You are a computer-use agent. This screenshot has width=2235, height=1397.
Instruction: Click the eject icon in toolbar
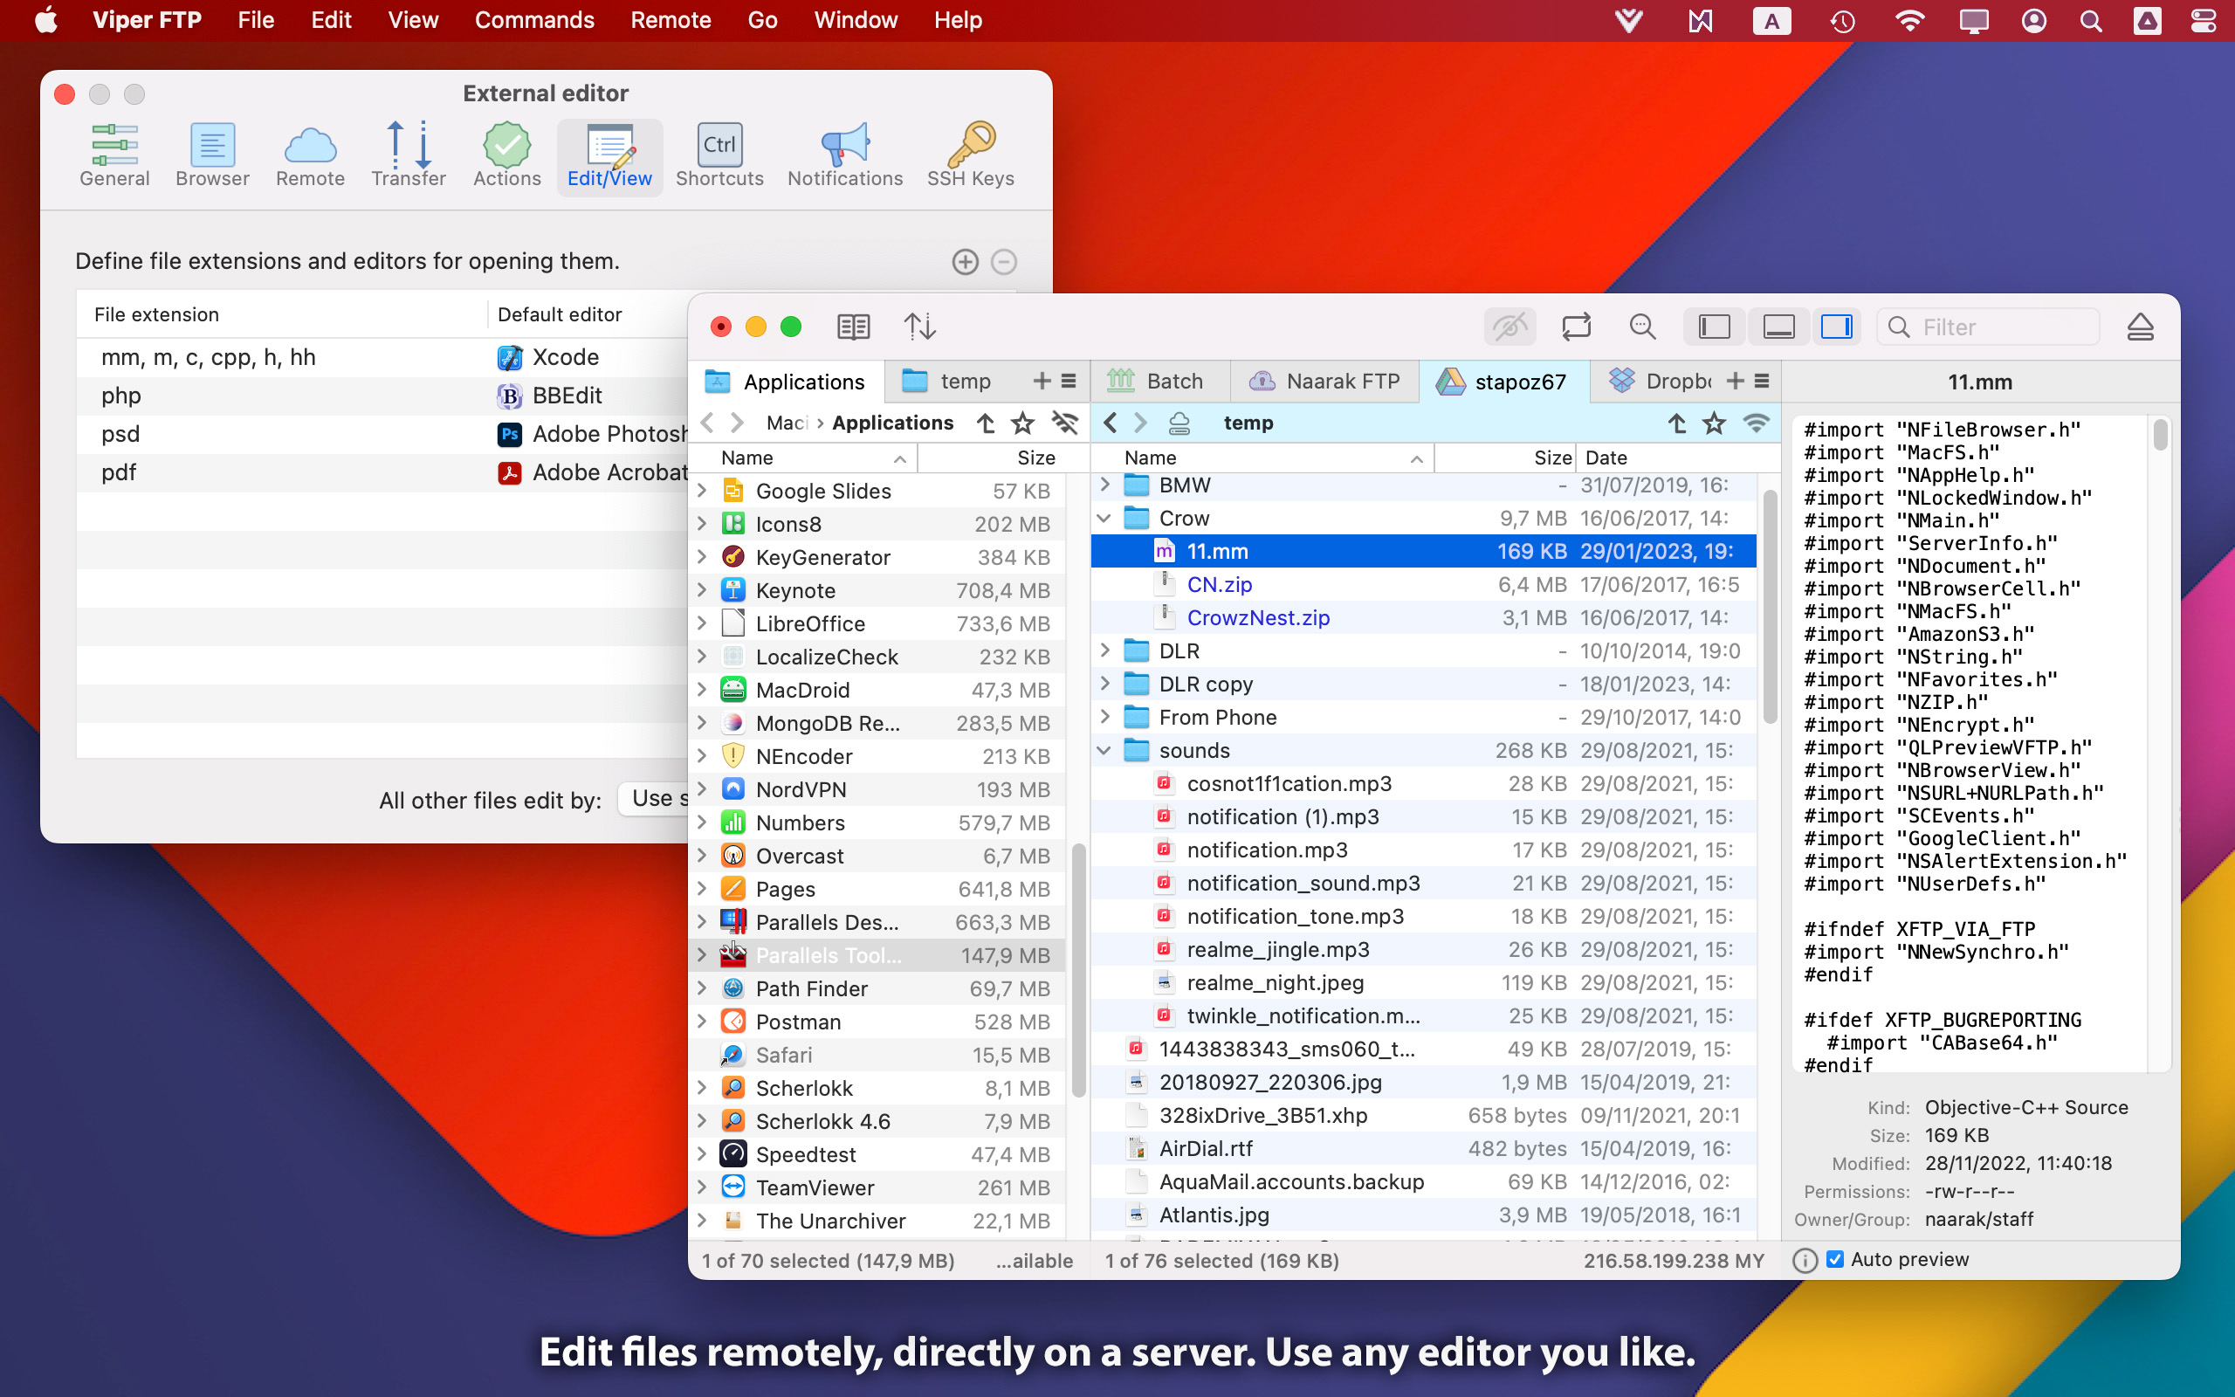click(x=2140, y=327)
